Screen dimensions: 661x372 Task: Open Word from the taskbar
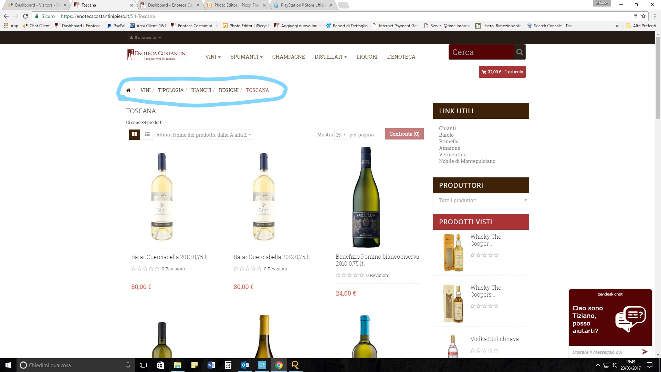pyautogui.click(x=211, y=365)
